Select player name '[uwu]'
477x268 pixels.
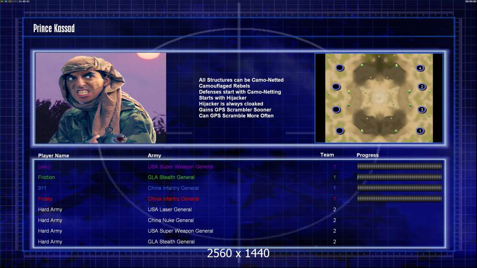[x=44, y=167]
